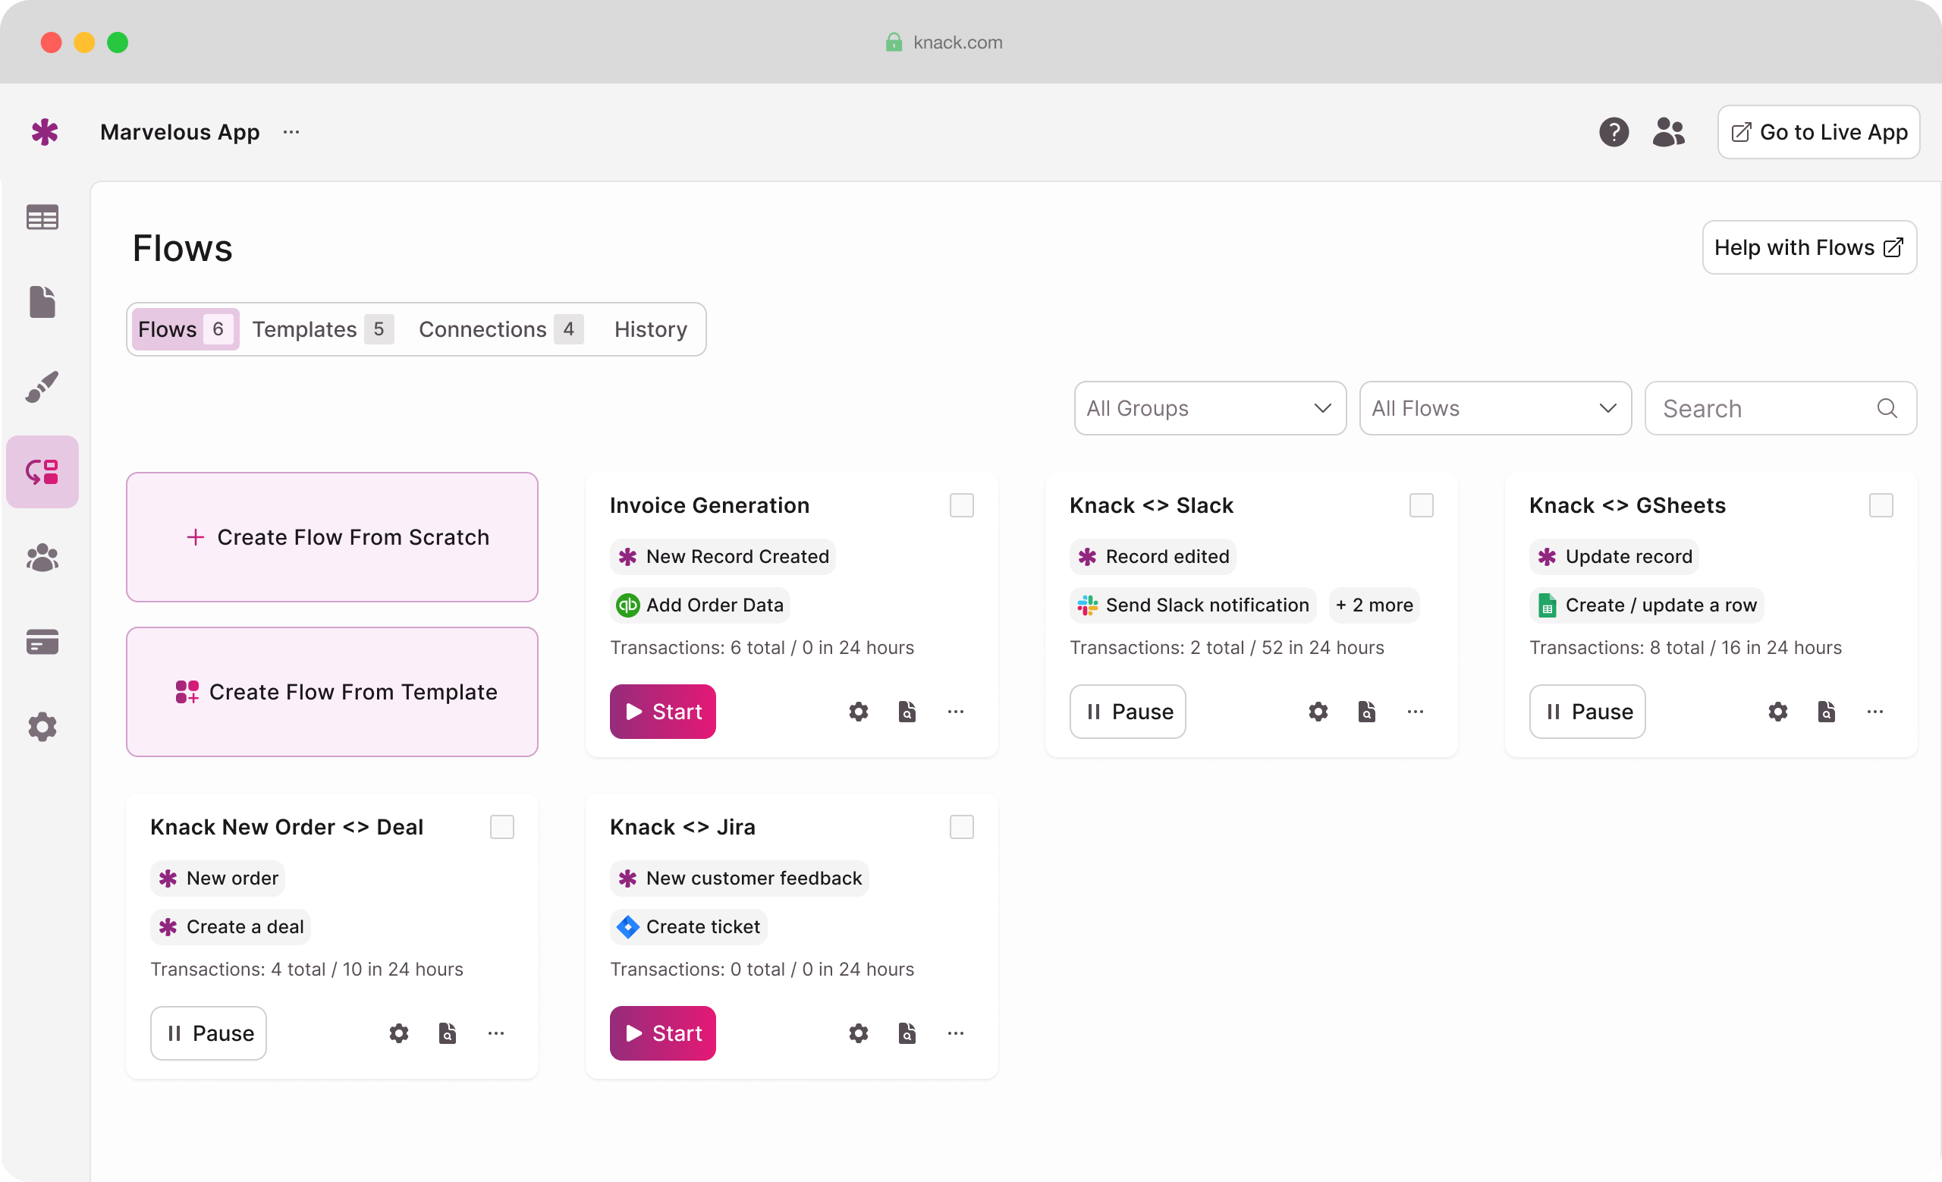Open Marvelous App options ellipsis menu
The width and height of the screenshot is (1942, 1182).
(291, 132)
